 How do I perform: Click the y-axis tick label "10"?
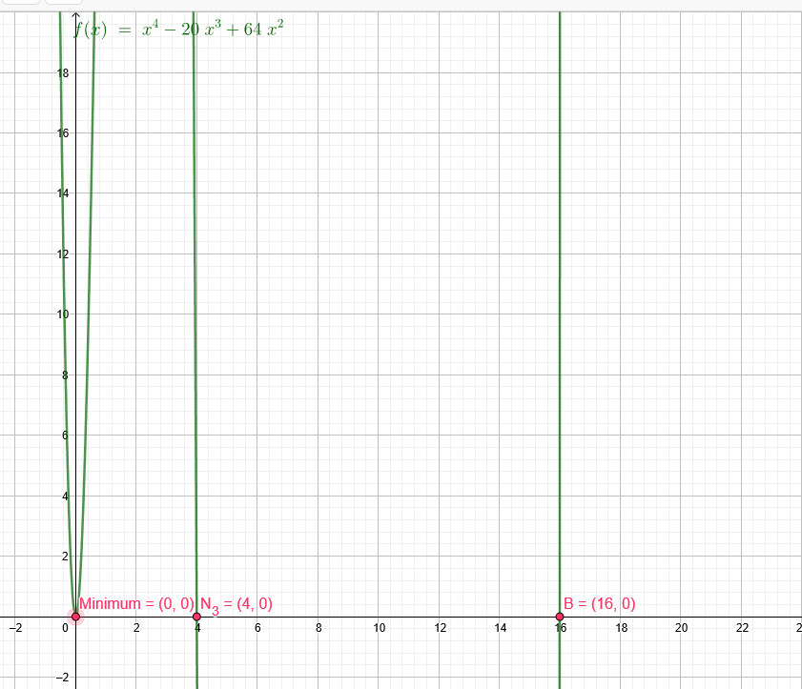pyautogui.click(x=63, y=314)
